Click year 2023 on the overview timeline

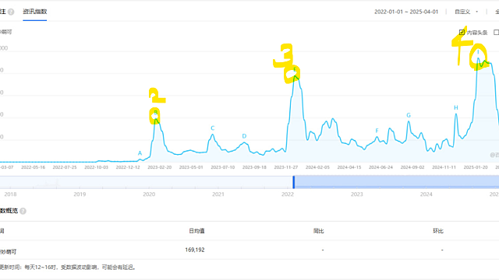[x=357, y=194]
